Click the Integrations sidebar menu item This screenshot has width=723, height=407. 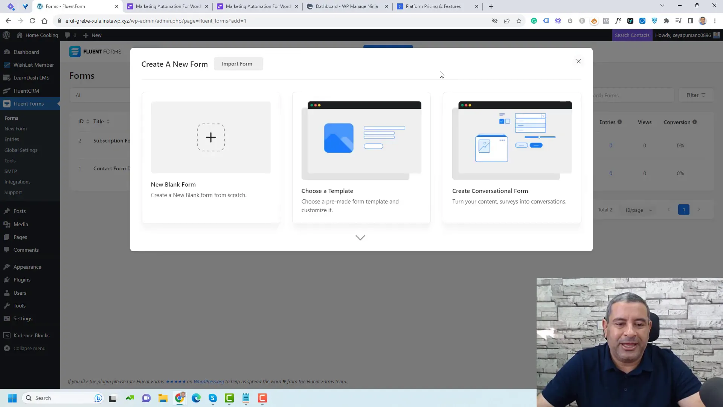click(17, 181)
